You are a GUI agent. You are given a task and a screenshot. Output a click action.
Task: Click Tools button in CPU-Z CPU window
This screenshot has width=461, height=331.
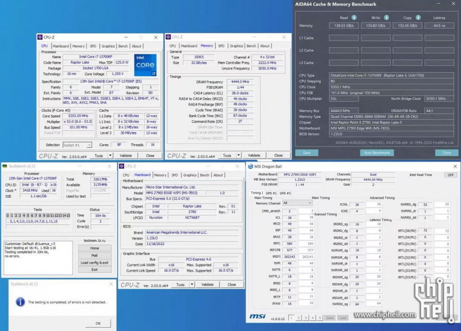99,155
